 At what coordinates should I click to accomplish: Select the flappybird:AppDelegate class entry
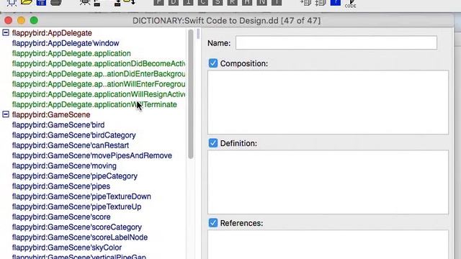pos(52,33)
